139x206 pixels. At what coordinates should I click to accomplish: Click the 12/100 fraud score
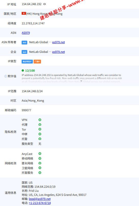click(x=30, y=71)
